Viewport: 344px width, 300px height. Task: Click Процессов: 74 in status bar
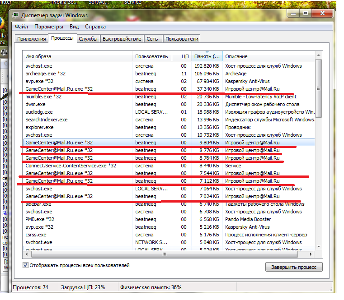[x=30, y=287]
